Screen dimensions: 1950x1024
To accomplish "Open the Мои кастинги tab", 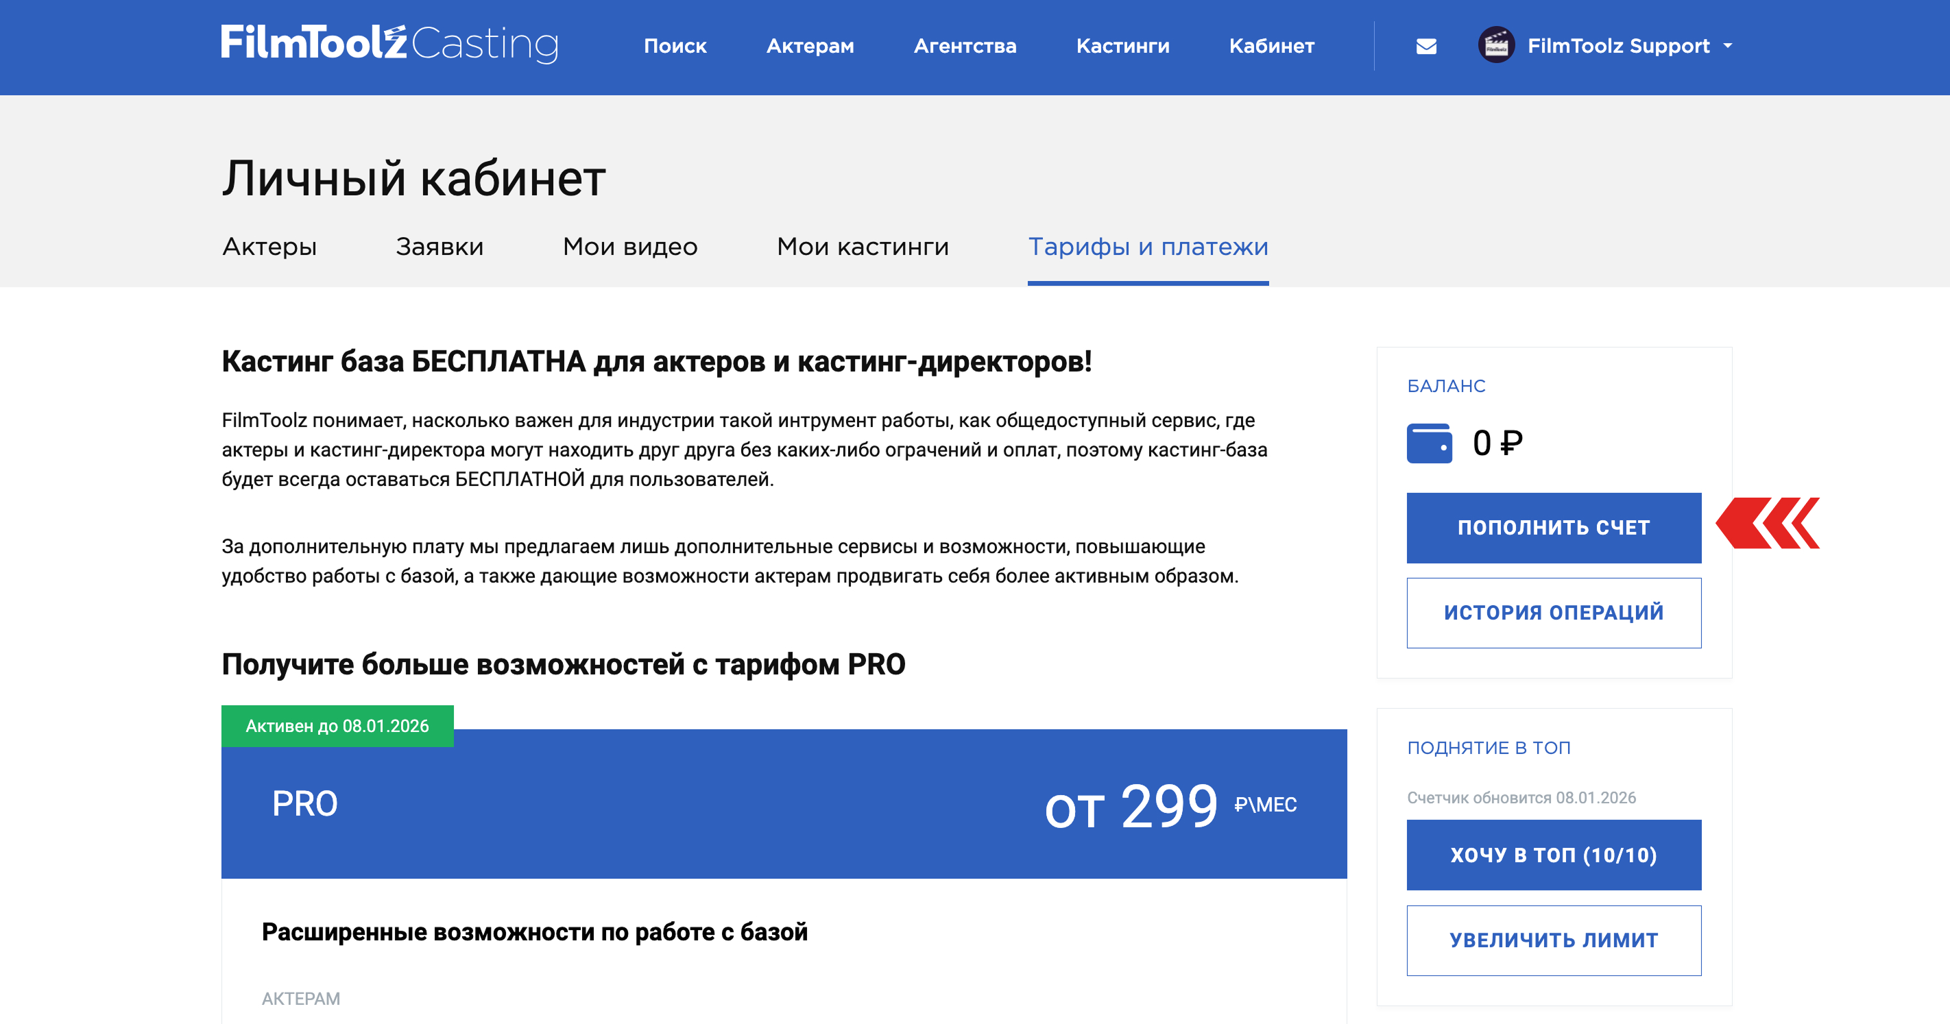I will click(x=862, y=247).
